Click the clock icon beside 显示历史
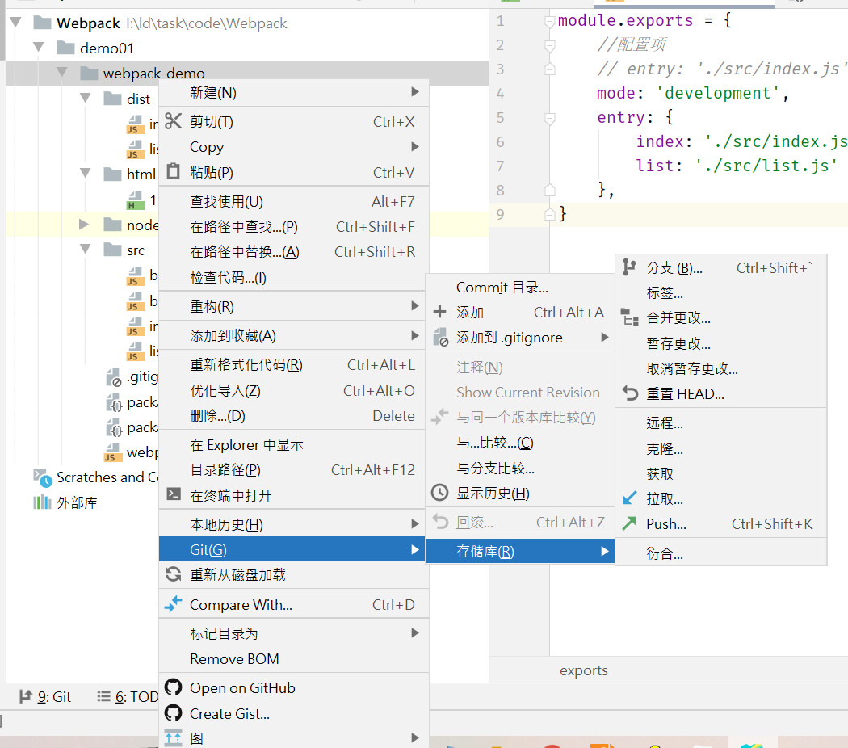This screenshot has height=748, width=848. [439, 493]
